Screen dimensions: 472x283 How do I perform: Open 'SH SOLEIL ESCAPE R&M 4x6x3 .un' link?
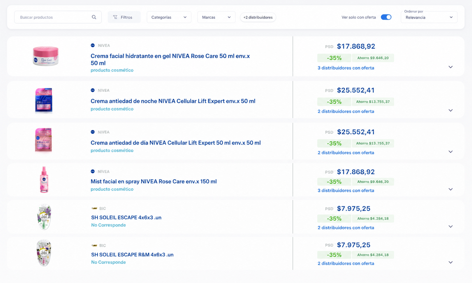132,254
